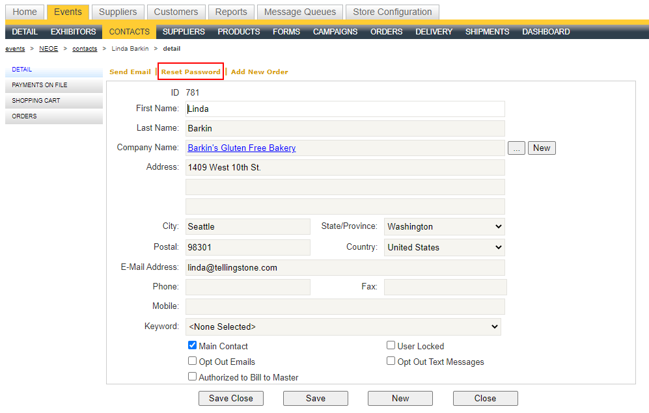The image size is (649, 413).
Task: Enable Authorized to Bill to Master
Action: [x=192, y=377]
